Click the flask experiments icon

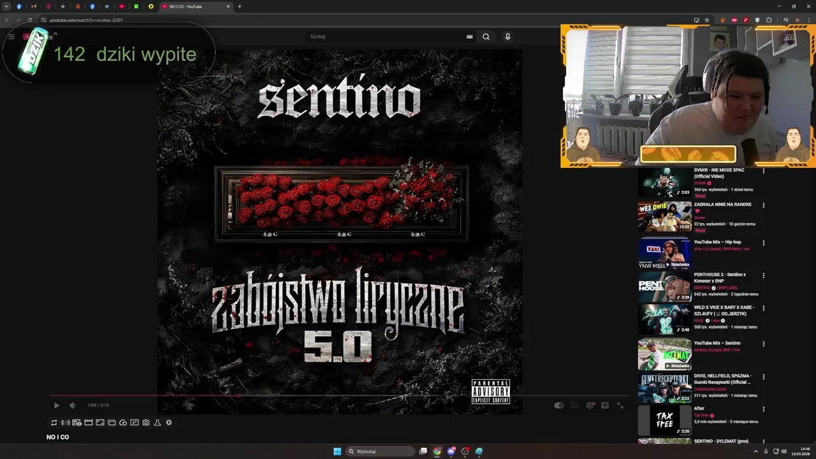tap(157, 423)
